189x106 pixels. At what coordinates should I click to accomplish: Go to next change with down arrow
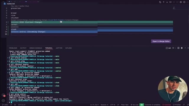[167, 2]
